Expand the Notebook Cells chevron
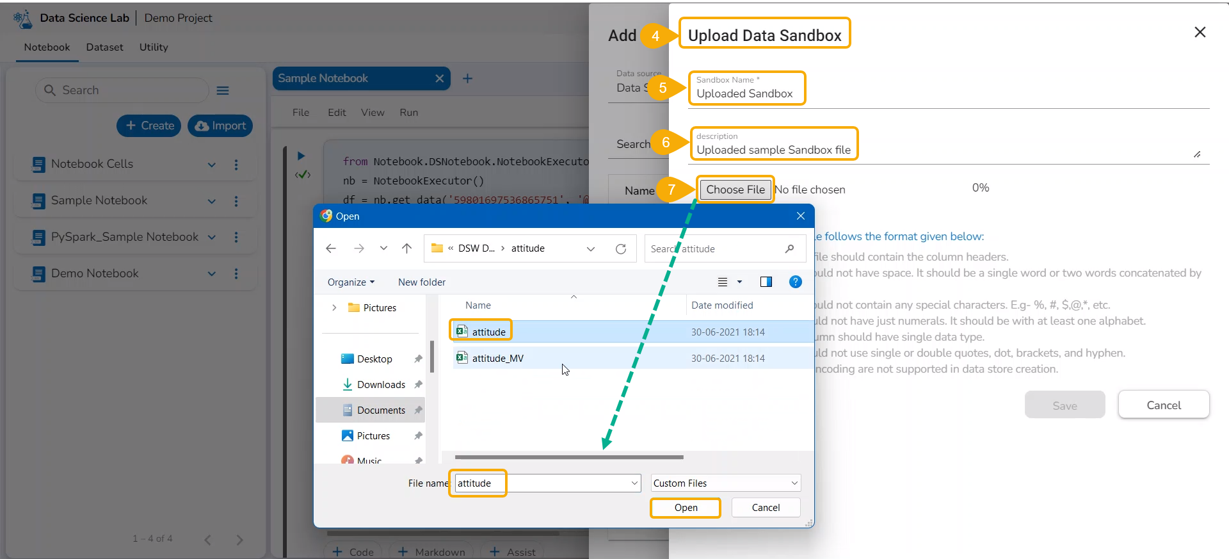The width and height of the screenshot is (1229, 559). tap(212, 165)
